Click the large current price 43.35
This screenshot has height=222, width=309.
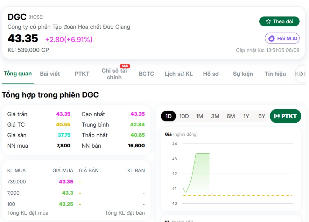[23, 38]
